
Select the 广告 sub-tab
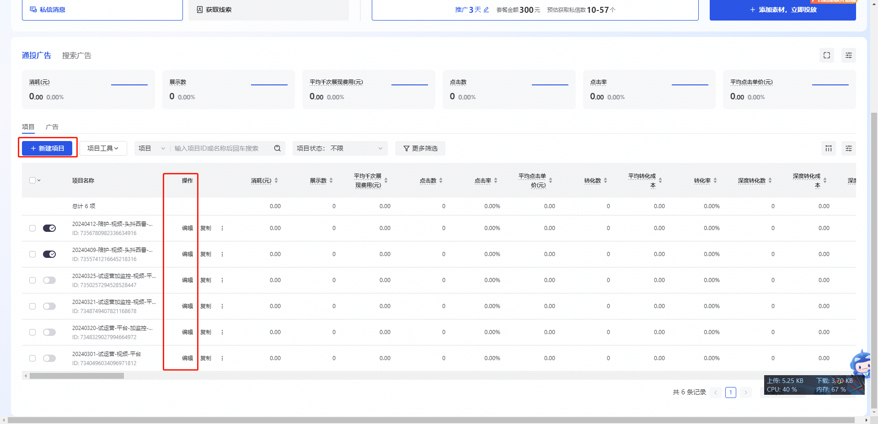click(52, 127)
